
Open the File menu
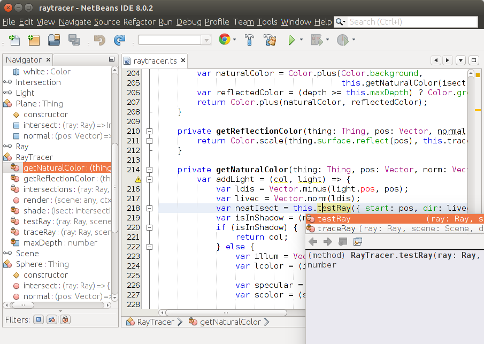pyautogui.click(x=9, y=21)
